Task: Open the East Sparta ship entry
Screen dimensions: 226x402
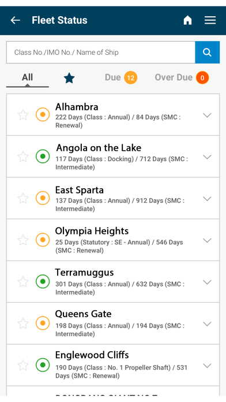Action: 113,198
